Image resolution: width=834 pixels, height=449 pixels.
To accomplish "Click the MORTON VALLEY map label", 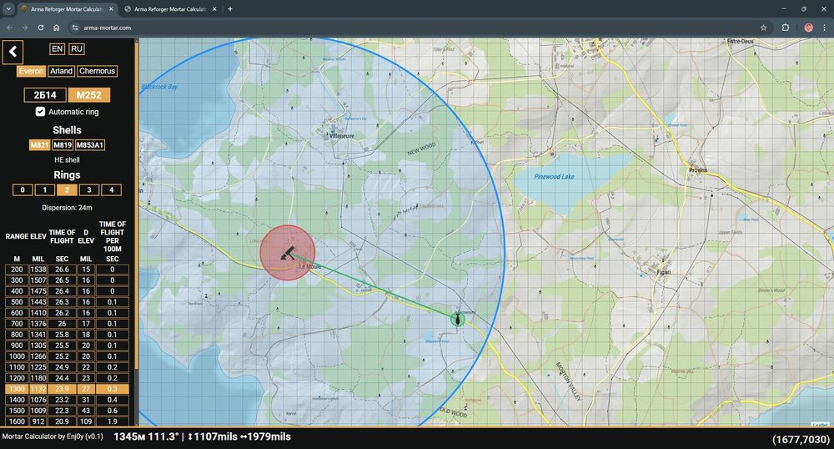I will click(x=568, y=381).
